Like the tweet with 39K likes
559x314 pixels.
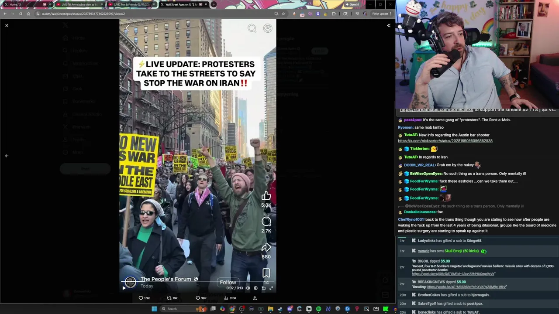201,298
